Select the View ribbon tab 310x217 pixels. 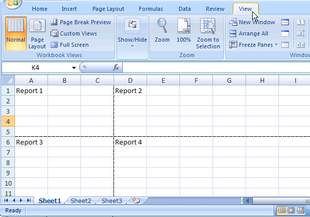(246, 9)
